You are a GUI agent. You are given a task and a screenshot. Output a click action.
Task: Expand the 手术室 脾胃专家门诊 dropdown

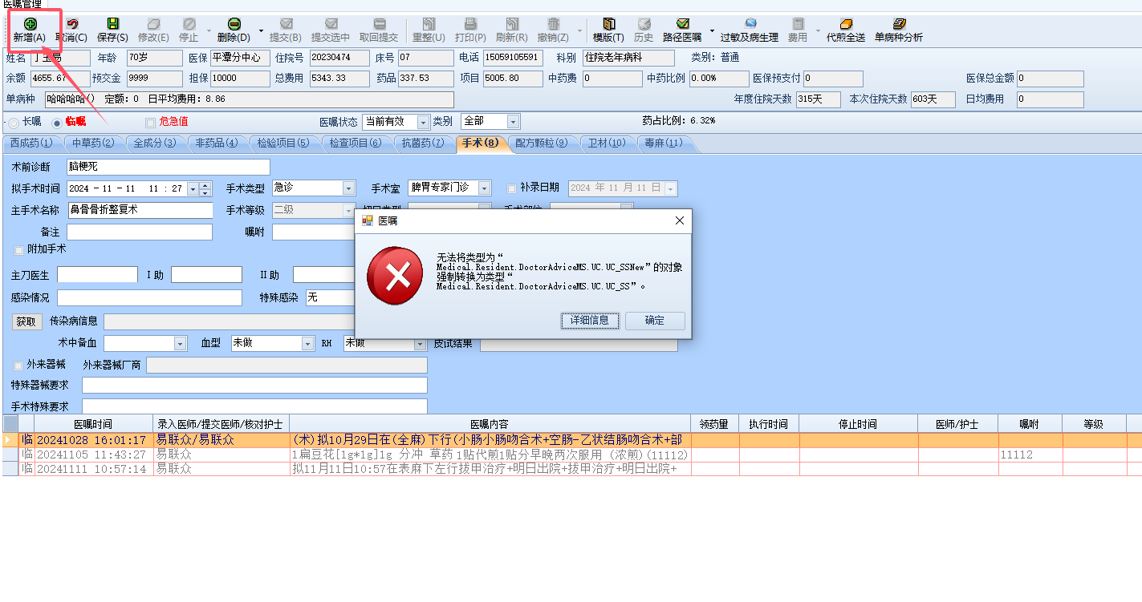pos(484,188)
